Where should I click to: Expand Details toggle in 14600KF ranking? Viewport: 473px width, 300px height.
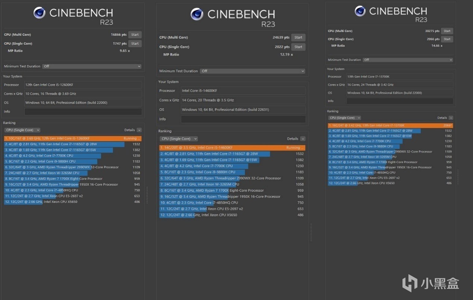(303, 138)
